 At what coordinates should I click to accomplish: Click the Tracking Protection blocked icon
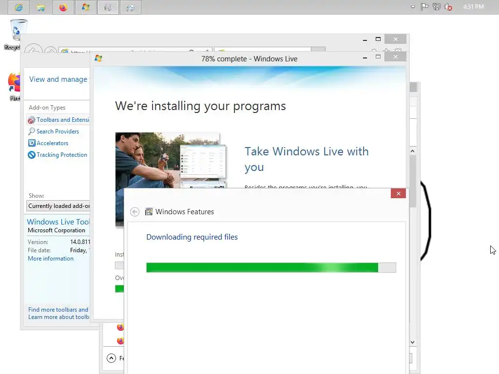point(32,155)
